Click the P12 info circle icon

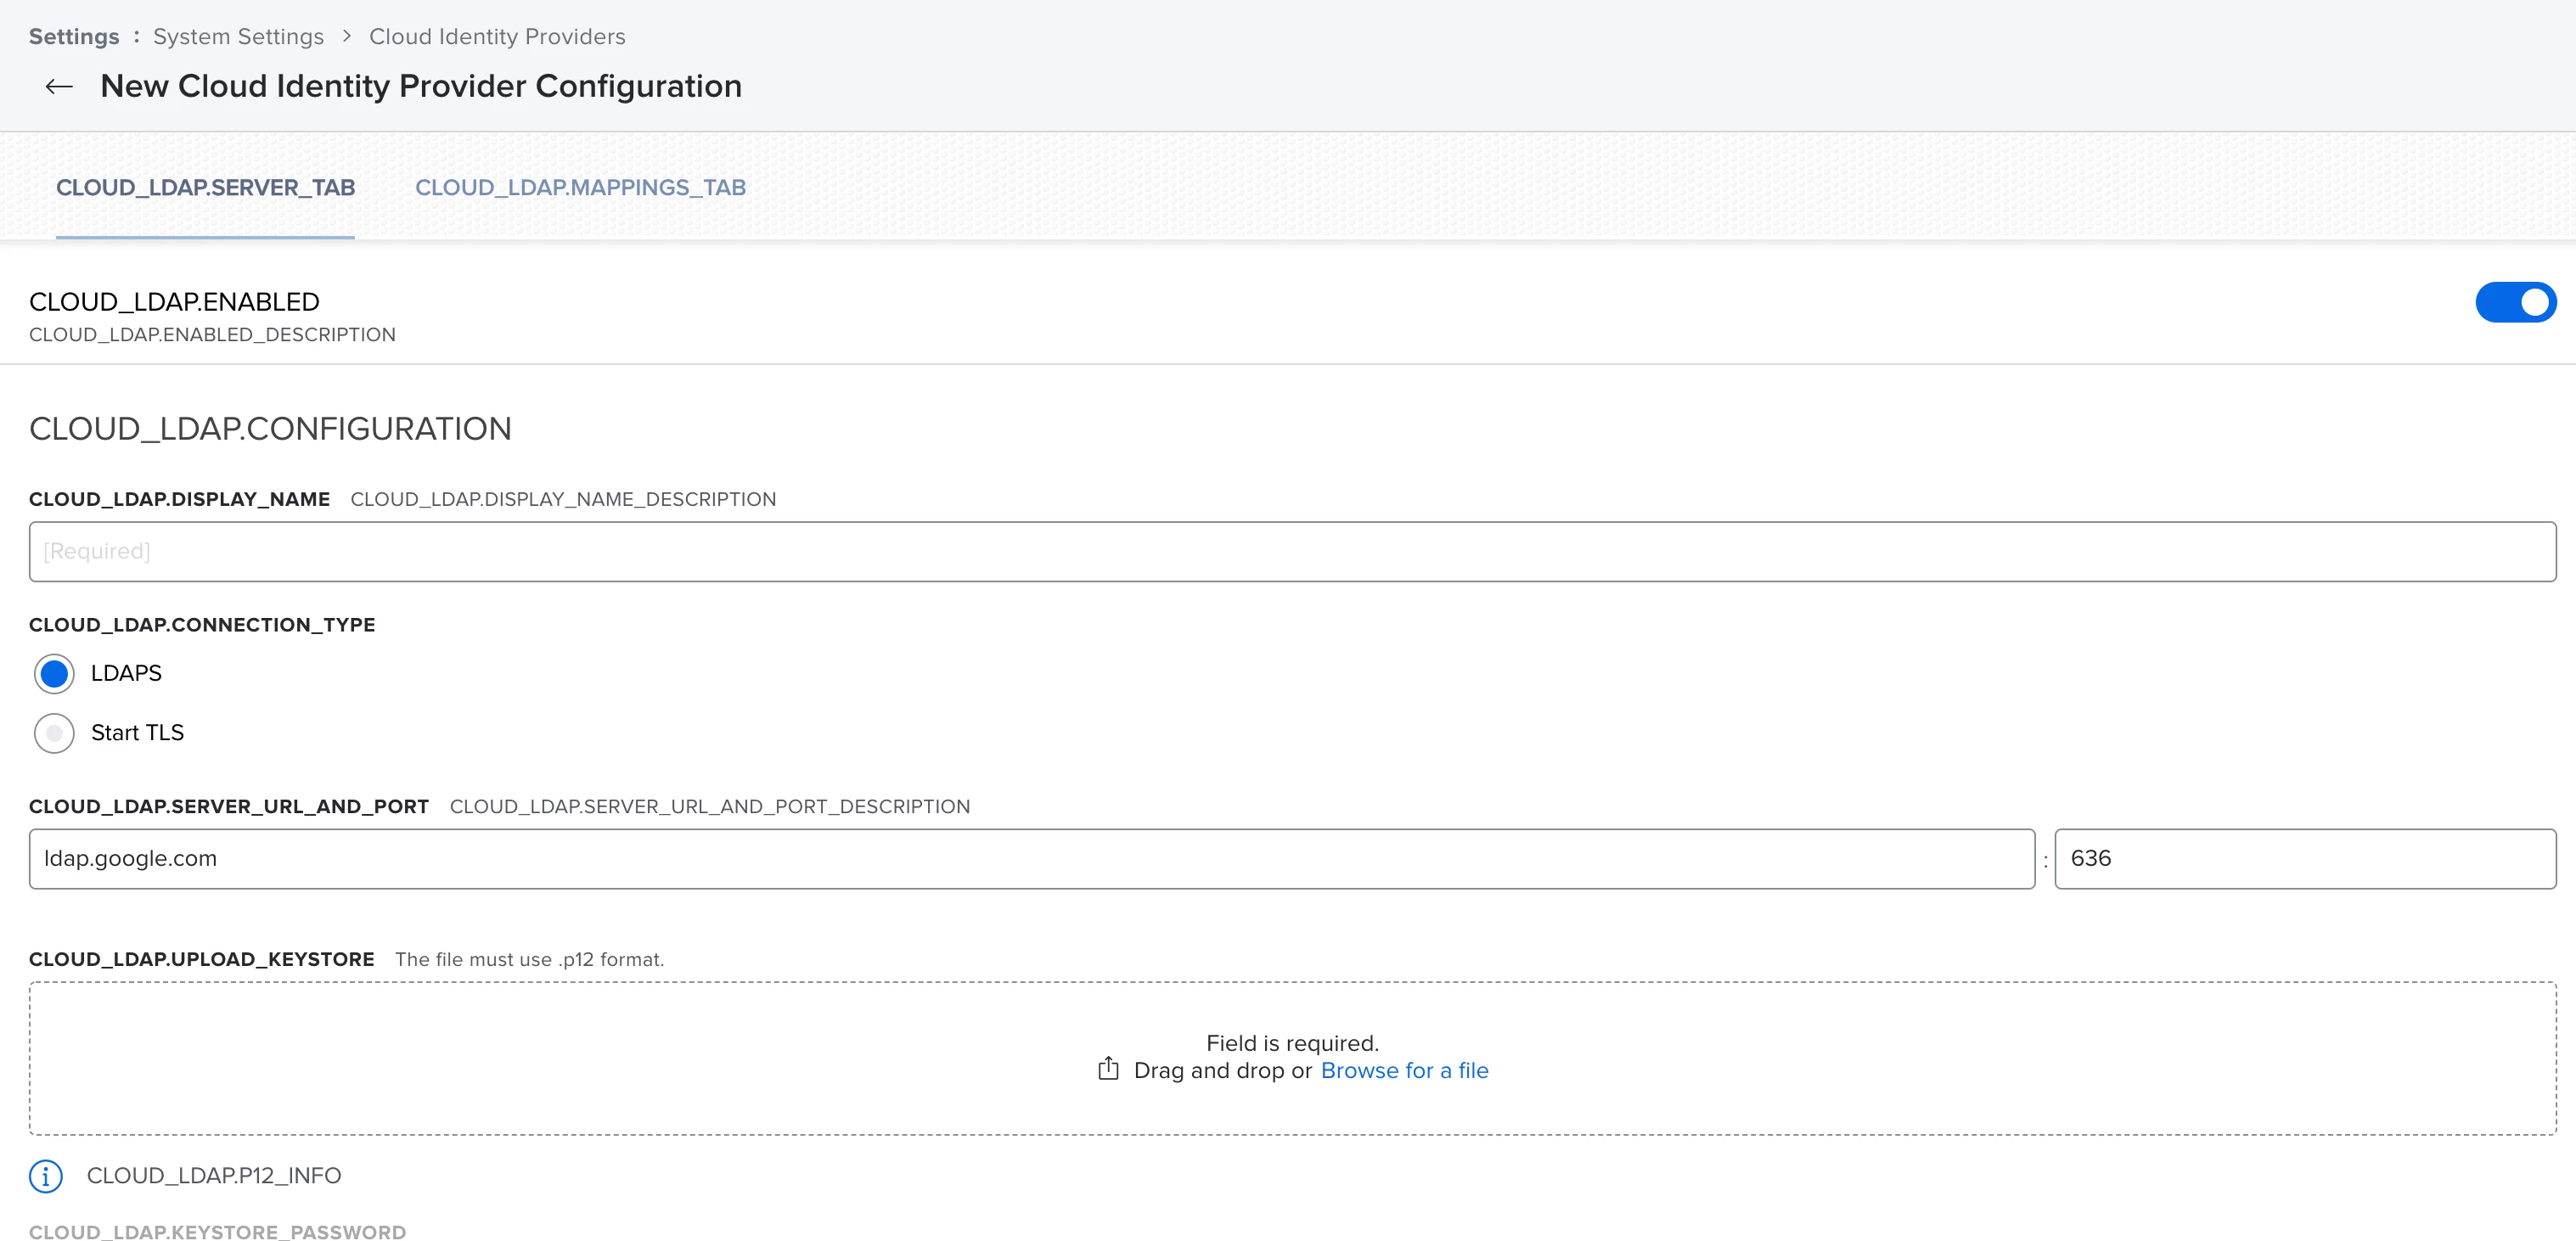coord(46,1176)
